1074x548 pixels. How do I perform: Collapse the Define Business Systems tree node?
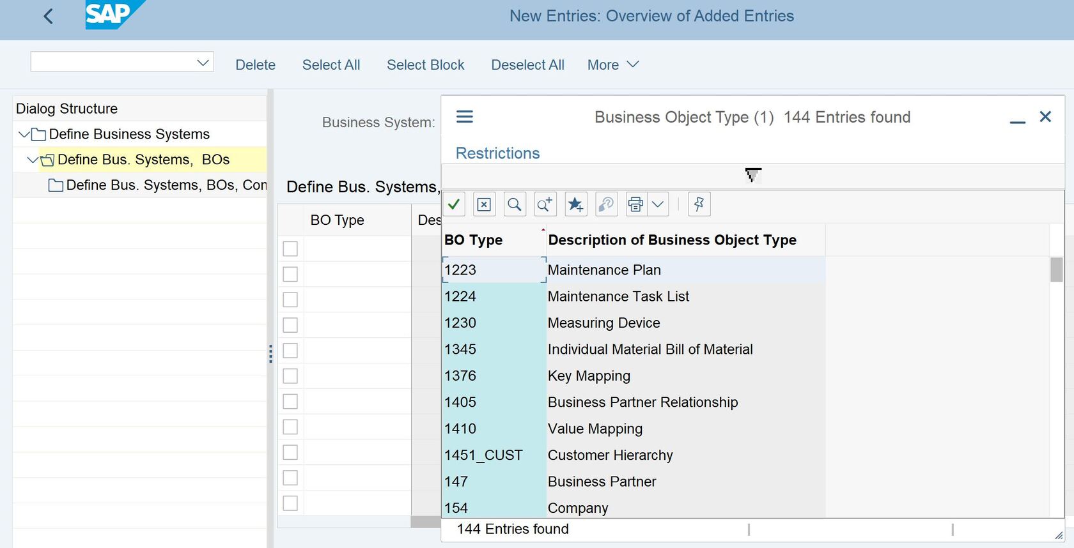[x=24, y=134]
